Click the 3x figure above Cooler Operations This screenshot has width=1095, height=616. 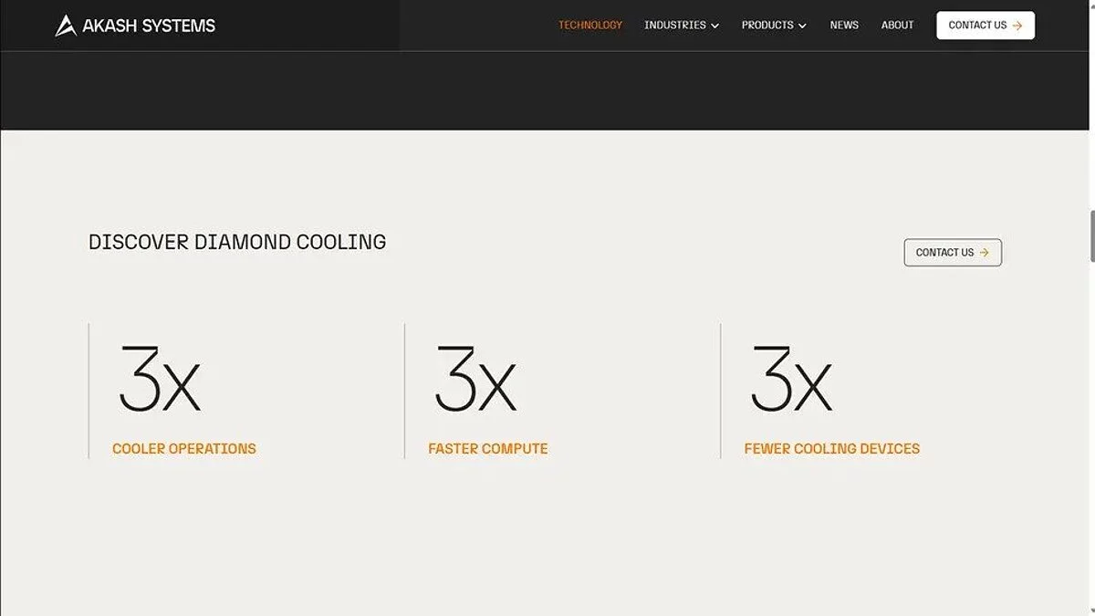click(x=160, y=378)
